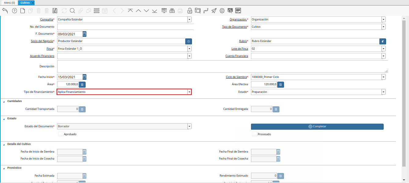Screen dimensions: 409x183
Task: Save the record with the floppy disk icon
Action: pyautogui.click(x=55, y=11)
